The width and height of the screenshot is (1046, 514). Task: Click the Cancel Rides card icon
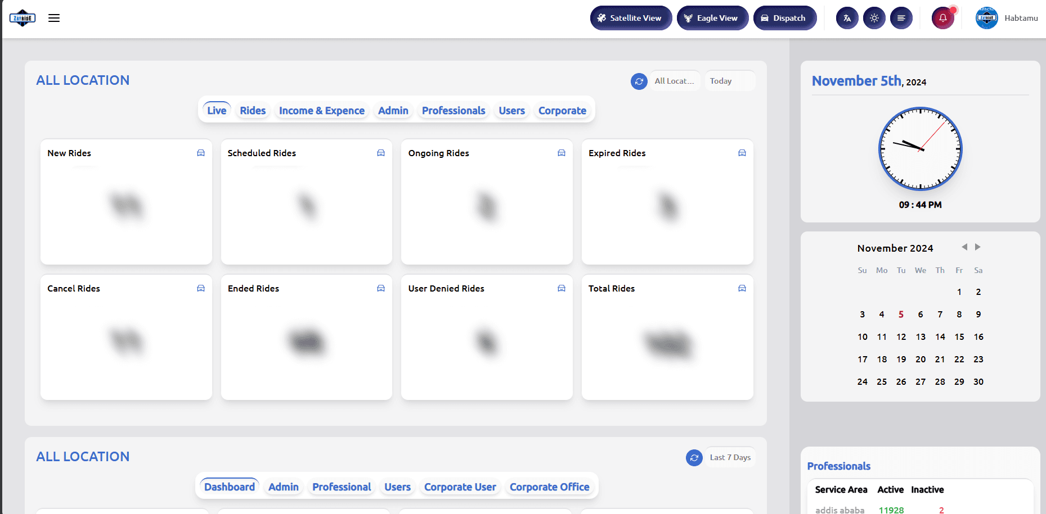(x=201, y=288)
